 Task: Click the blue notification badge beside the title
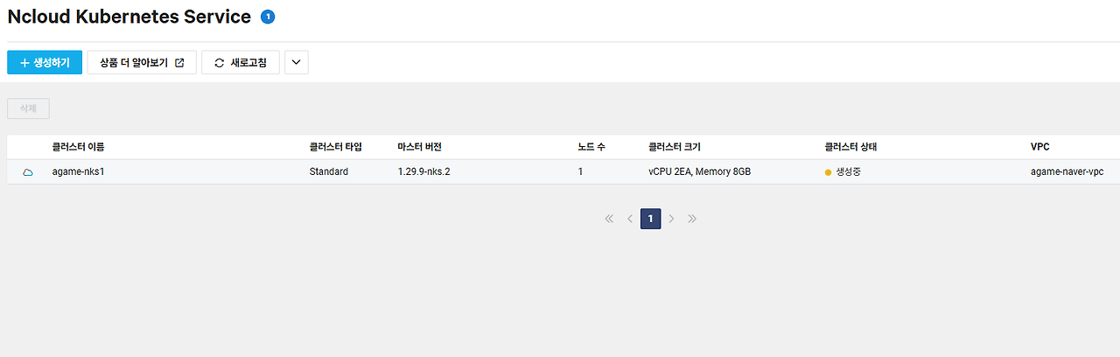point(268,17)
